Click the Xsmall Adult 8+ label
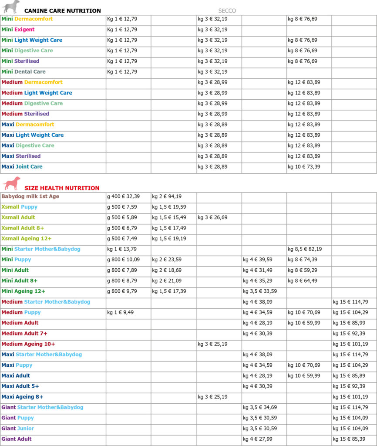The image size is (377, 446). click(23, 228)
